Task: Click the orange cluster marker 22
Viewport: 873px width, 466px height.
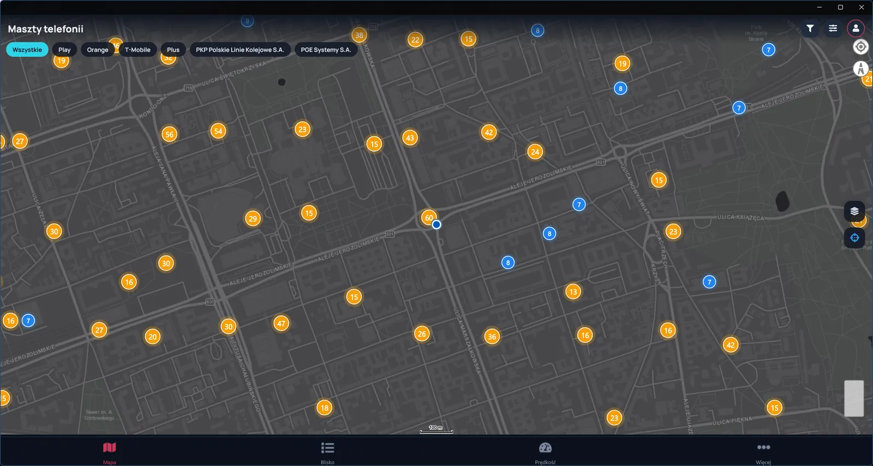Action: 415,40
